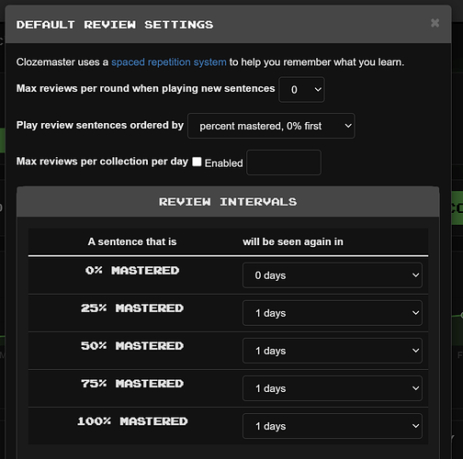Open the spaced repetition system link
463x459 pixels.
(x=169, y=62)
